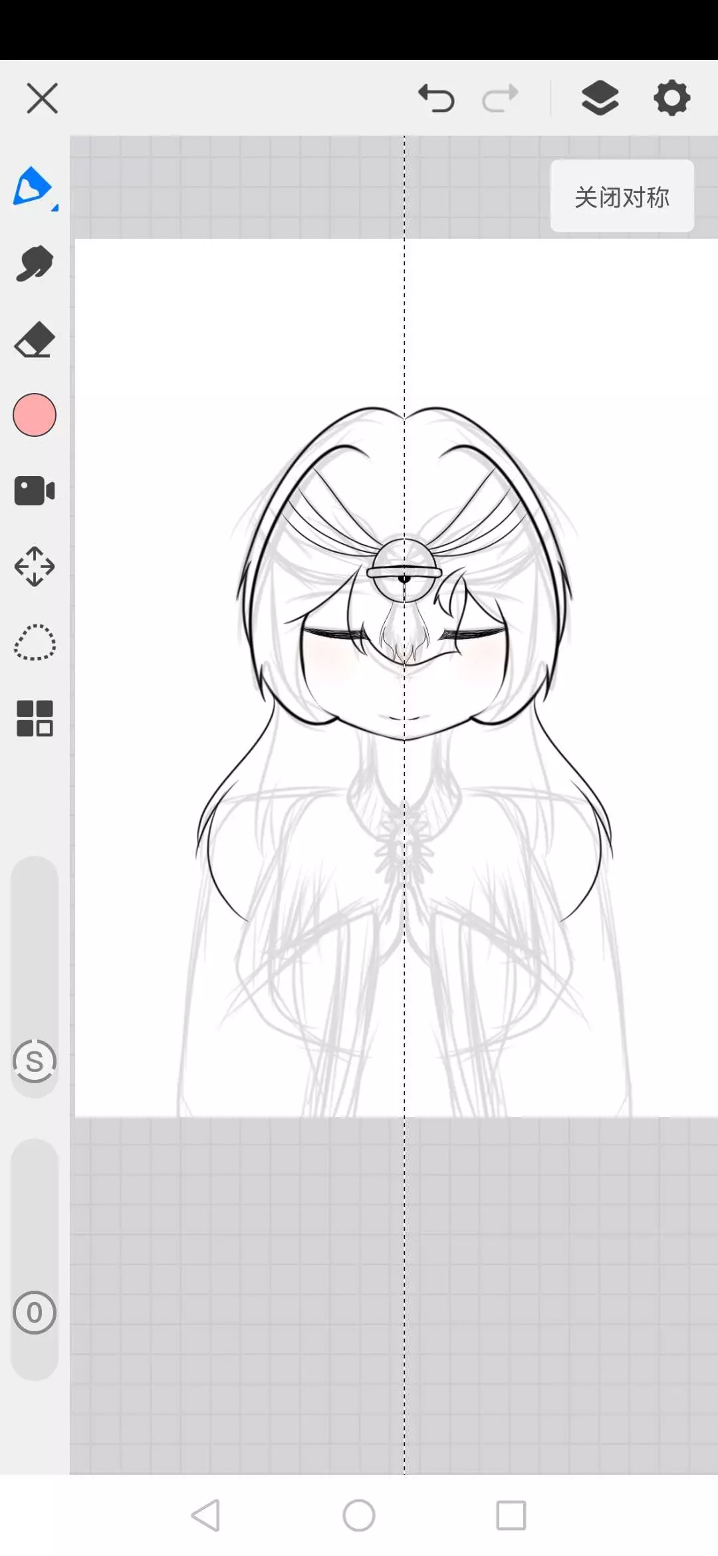
Task: Turn off symmetry with 关闭对称 button
Action: tap(622, 197)
